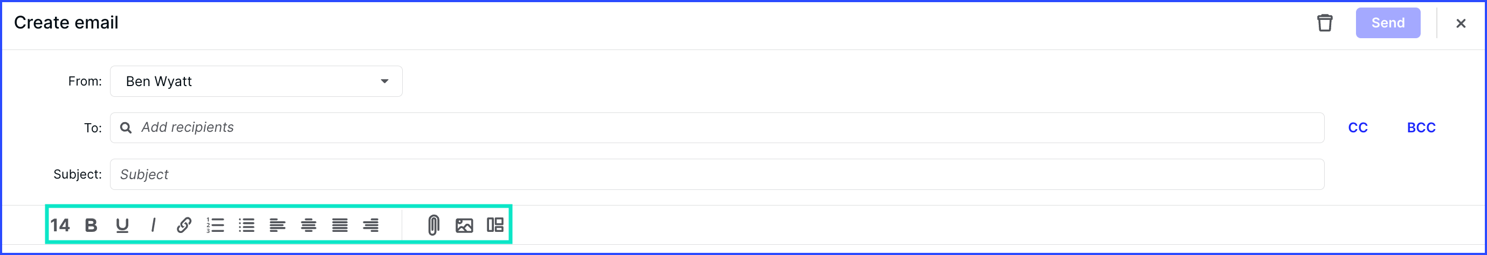Image resolution: width=1487 pixels, height=255 pixels.
Task: Align text to the right
Action: (x=370, y=225)
